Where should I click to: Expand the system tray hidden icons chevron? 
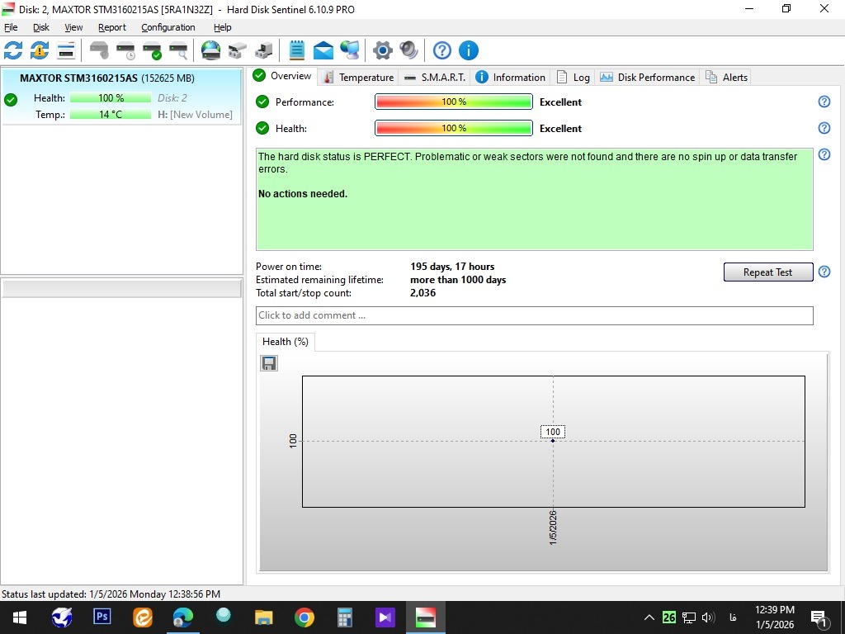649,617
